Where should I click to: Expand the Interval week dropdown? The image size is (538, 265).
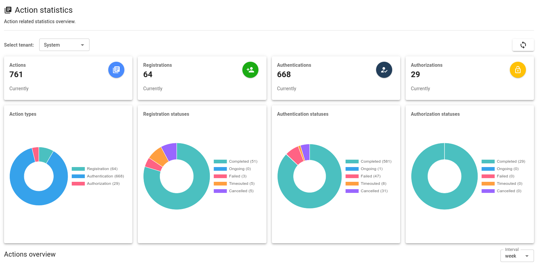click(x=517, y=256)
